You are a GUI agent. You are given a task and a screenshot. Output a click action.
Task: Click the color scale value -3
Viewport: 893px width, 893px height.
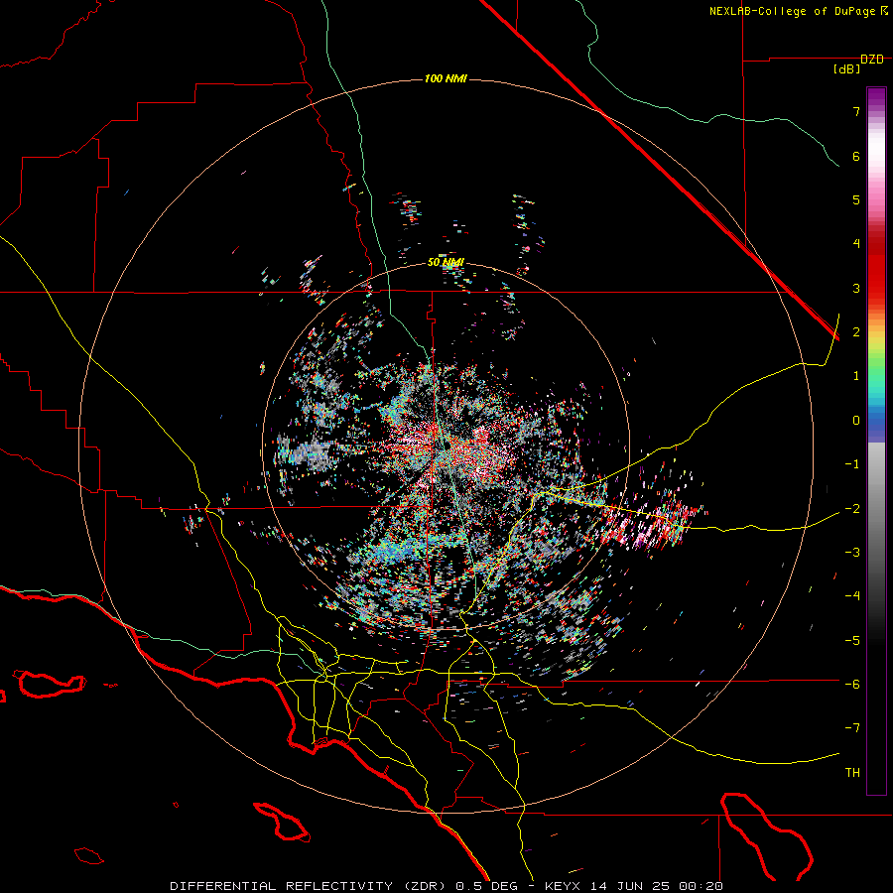[x=852, y=553]
